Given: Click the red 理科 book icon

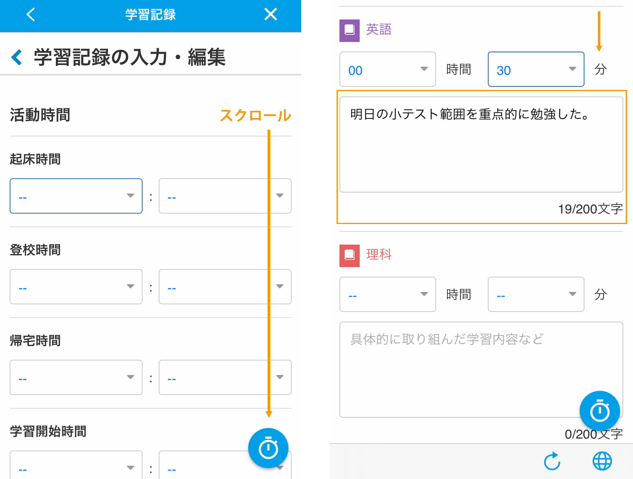Looking at the screenshot, I should tap(349, 256).
